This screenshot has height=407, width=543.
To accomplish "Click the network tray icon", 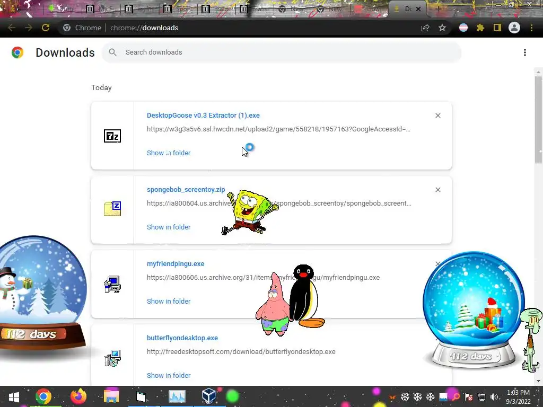I will (x=481, y=397).
